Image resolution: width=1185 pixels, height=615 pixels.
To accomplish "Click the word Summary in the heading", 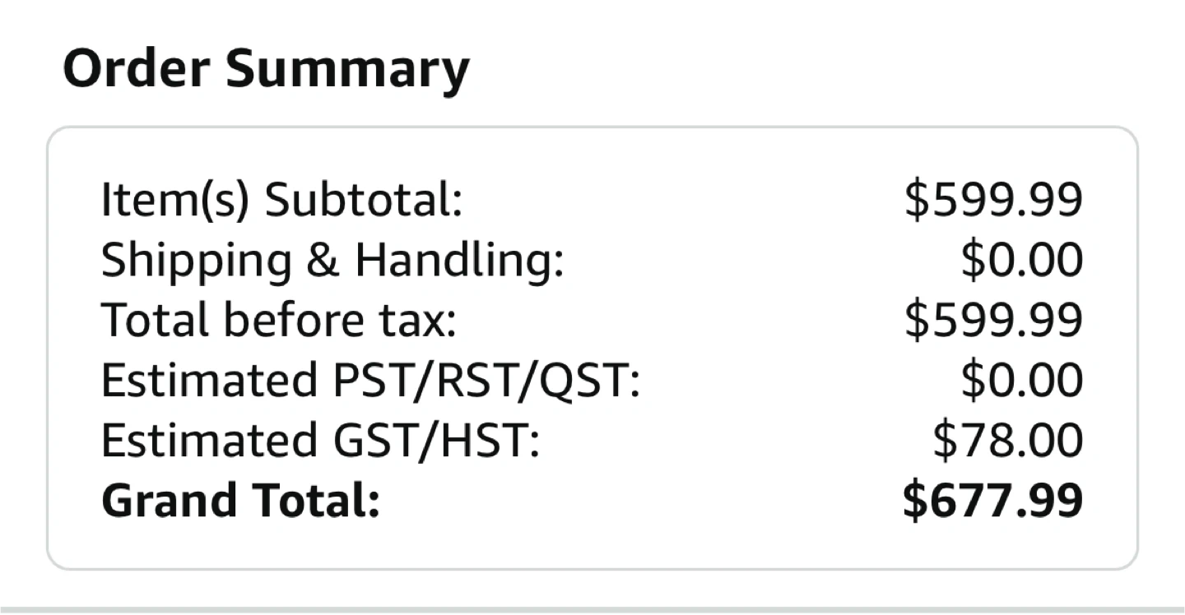I will [x=346, y=71].
